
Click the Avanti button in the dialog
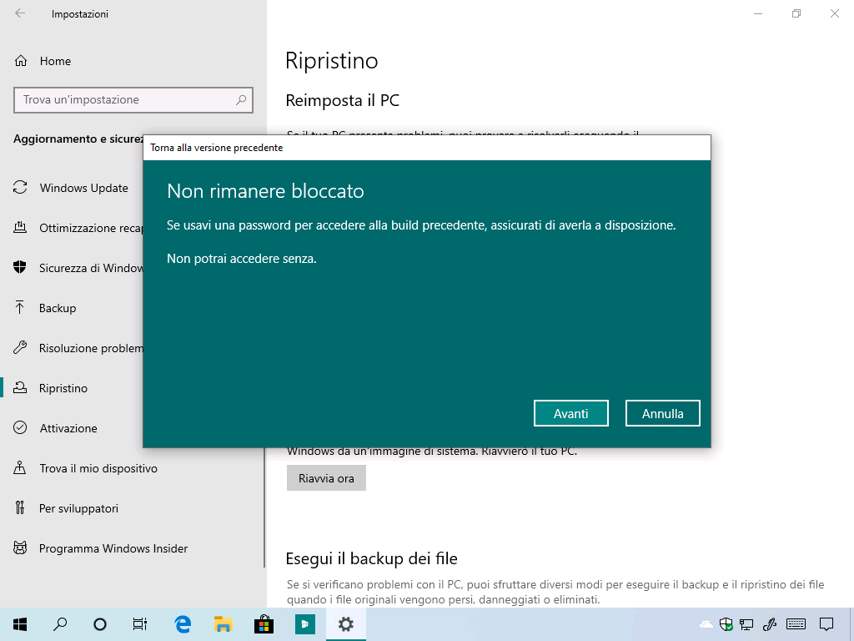click(570, 414)
